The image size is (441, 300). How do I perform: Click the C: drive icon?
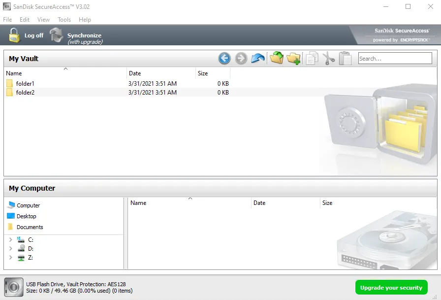point(21,240)
